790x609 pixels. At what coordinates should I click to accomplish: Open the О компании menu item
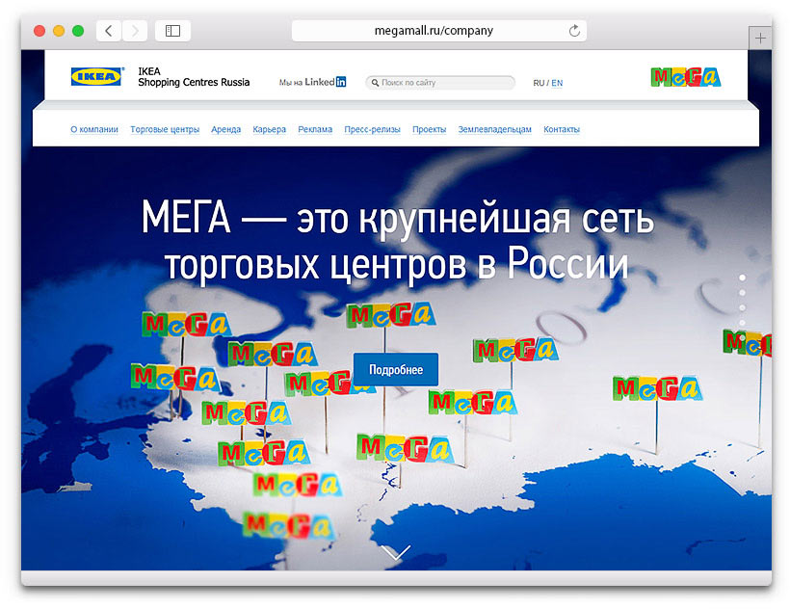point(94,129)
